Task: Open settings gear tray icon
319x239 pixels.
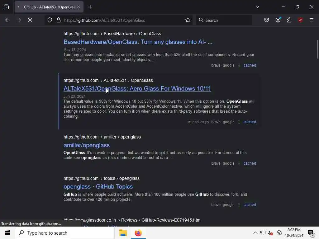Action: point(279,233)
